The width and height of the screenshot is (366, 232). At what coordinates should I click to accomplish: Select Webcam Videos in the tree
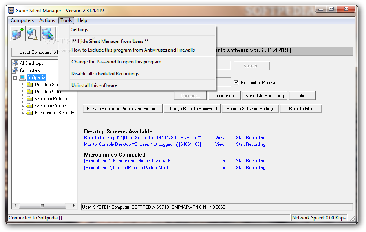click(50, 106)
